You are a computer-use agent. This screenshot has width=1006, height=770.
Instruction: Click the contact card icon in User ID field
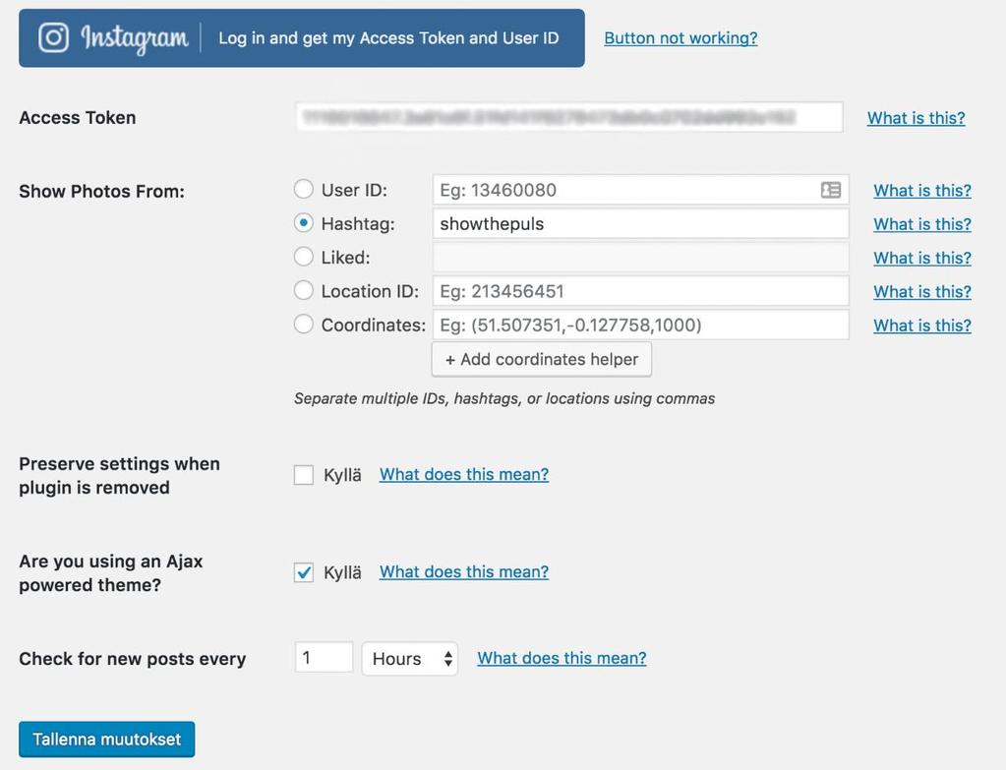(x=831, y=190)
